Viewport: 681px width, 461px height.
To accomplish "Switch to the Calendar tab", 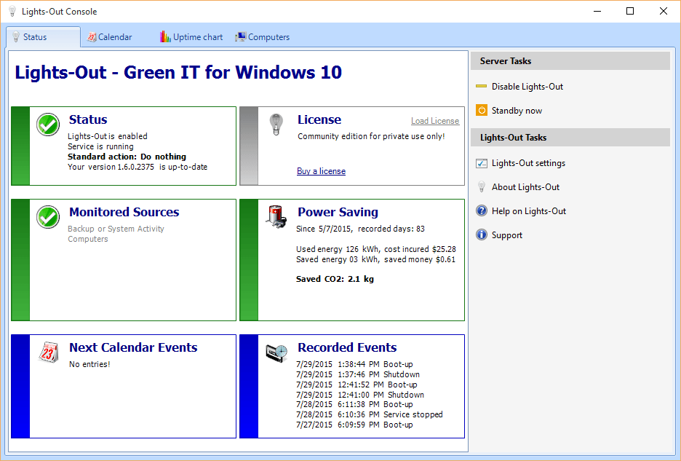I will 109,37.
